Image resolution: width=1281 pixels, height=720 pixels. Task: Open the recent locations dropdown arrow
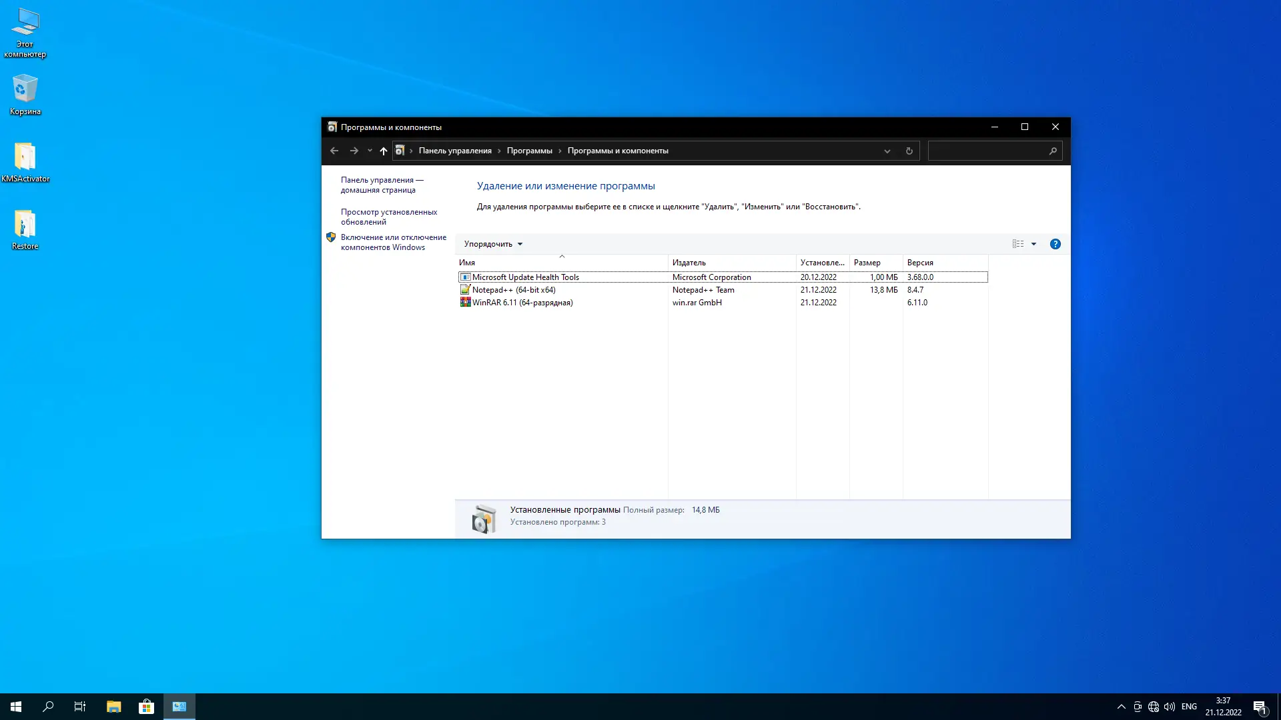[x=370, y=151]
